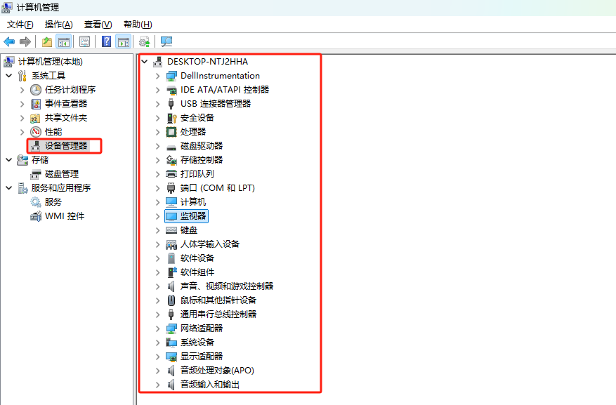Expand the 处理器 category chevron
This screenshot has width=616, height=405.
click(x=157, y=132)
